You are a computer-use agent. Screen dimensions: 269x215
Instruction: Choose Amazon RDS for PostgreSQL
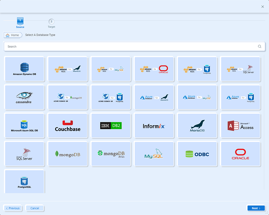pyautogui.click(x=197, y=69)
